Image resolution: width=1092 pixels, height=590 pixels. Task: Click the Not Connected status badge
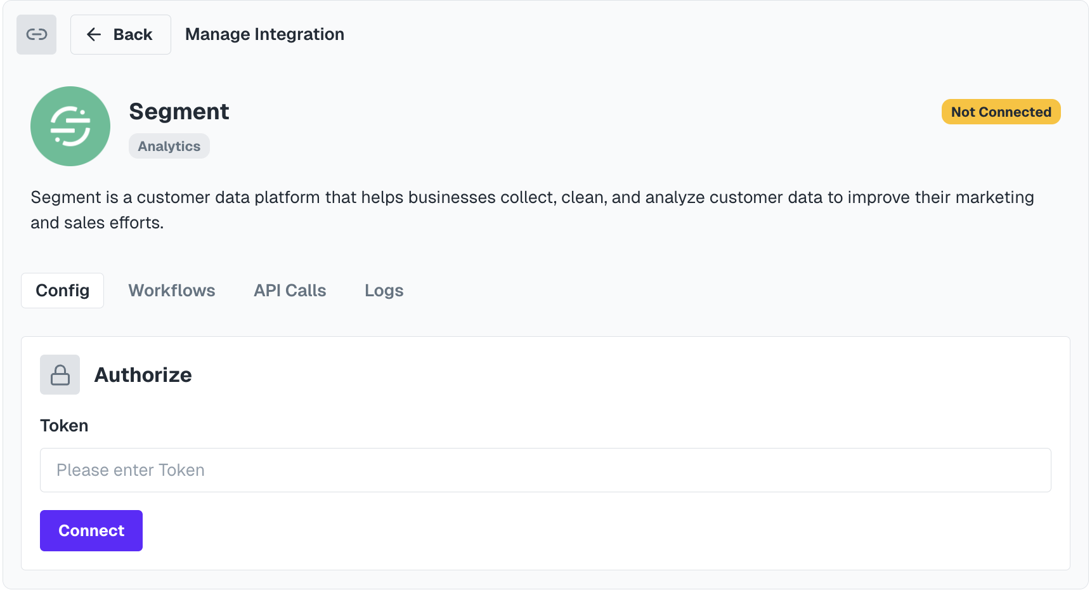1001,112
